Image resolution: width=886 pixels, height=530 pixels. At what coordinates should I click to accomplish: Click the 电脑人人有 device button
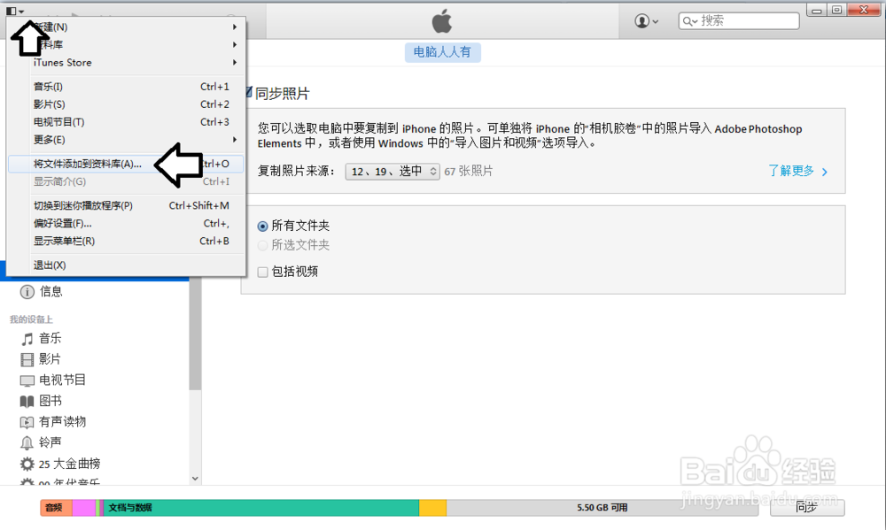442,52
